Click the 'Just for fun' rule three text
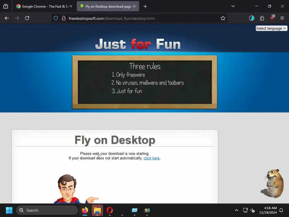This screenshot has height=217, width=289. pos(127,91)
